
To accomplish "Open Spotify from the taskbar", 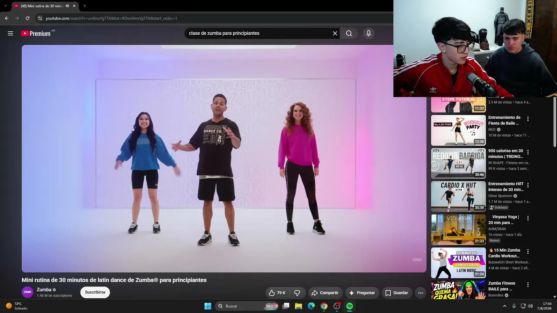I will [349, 306].
